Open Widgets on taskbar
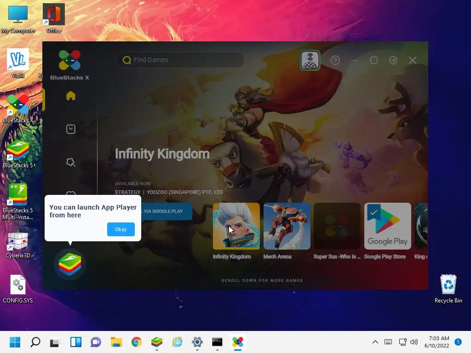The height and width of the screenshot is (353, 471). (76, 342)
